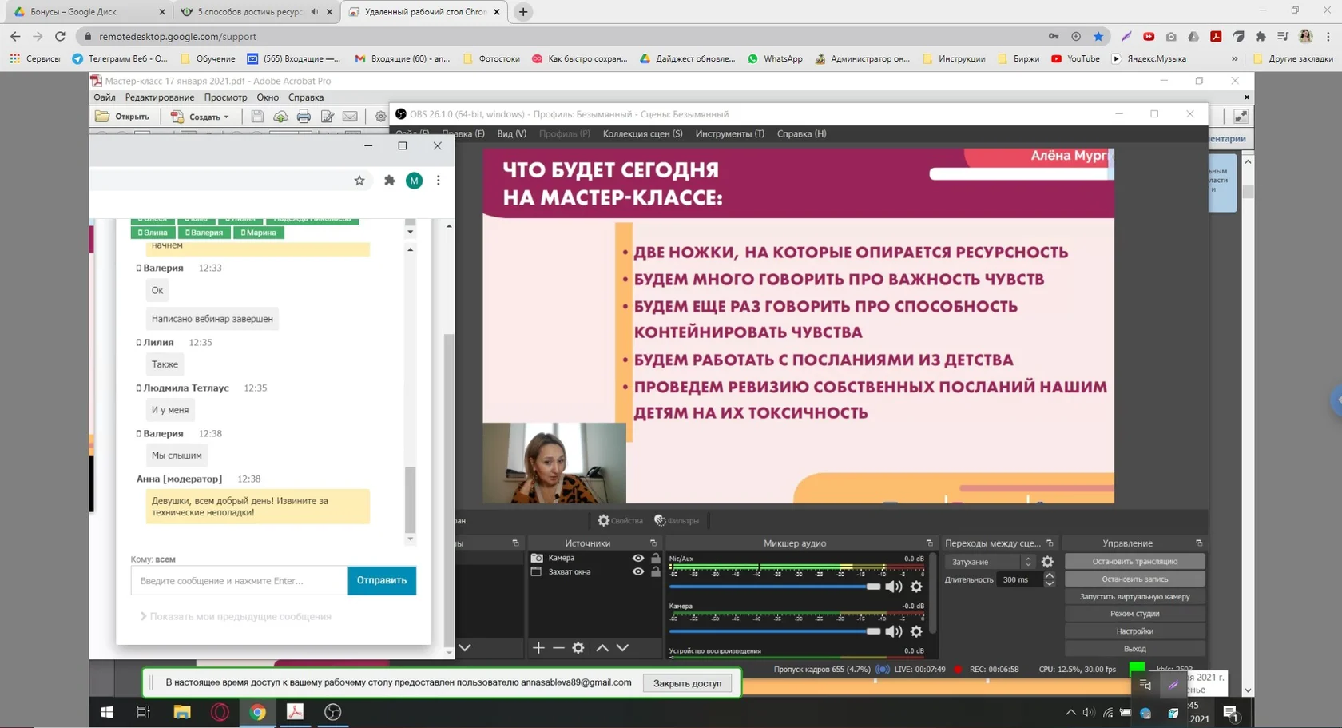
Task: Click scene list down arrow in OBS
Action: coord(465,648)
